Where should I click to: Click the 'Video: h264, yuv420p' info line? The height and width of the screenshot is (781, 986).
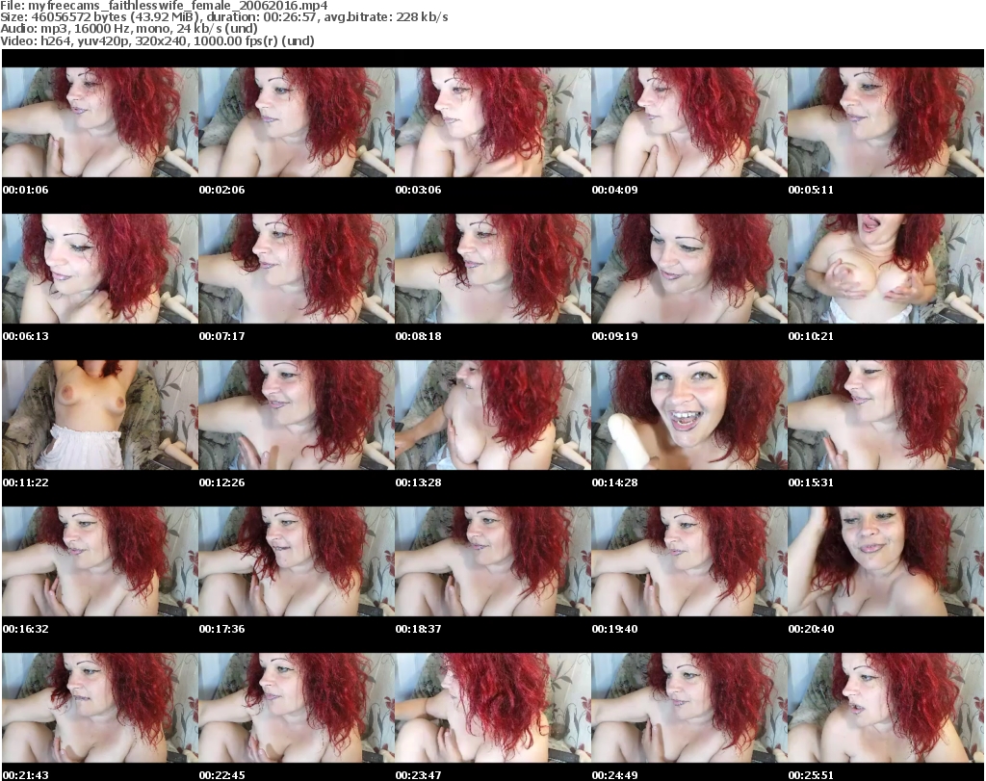tap(157, 40)
